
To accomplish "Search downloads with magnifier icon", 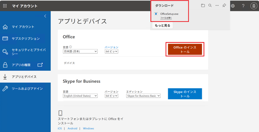I will point(210,6).
